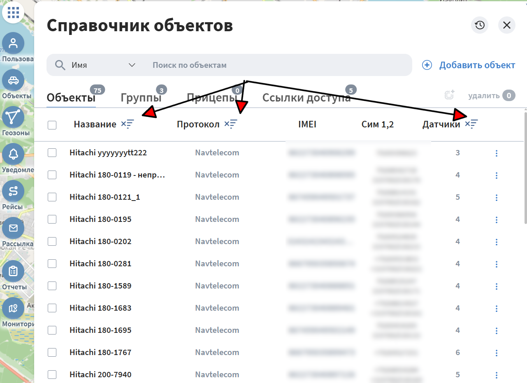The width and height of the screenshot is (527, 383).
Task: Switch to the Группы tab
Action: pos(141,98)
